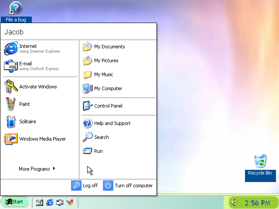Launch Internet Explorer from the quick launch bar
The image size is (279, 209).
(50, 202)
